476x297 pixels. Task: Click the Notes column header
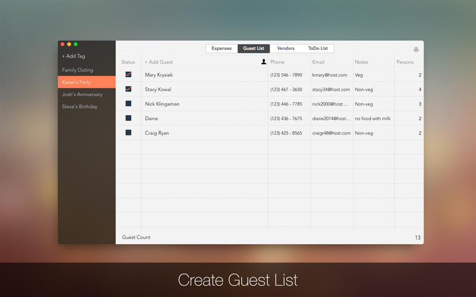(x=362, y=62)
